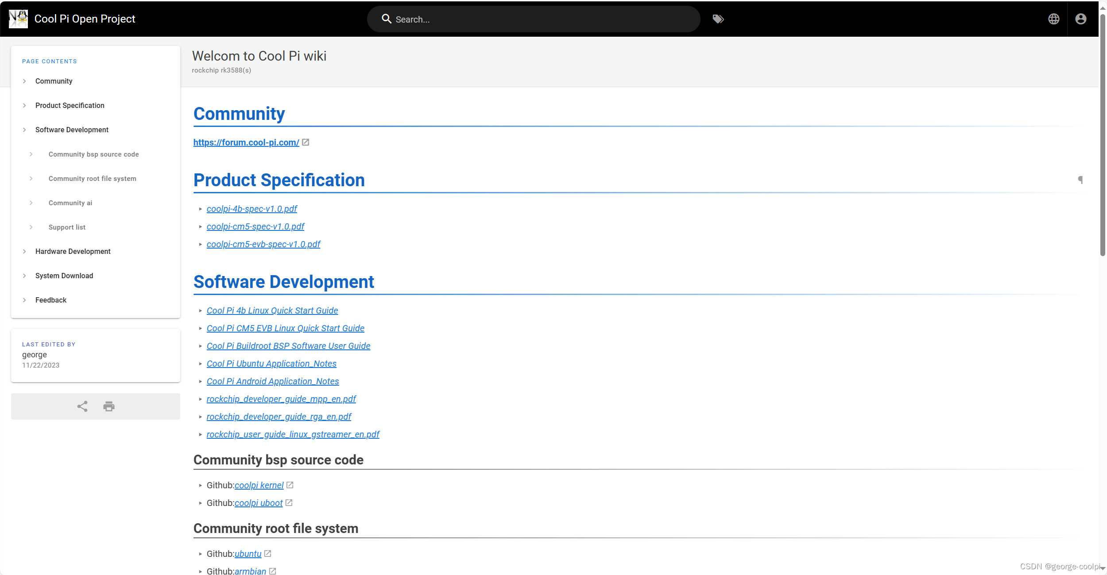This screenshot has width=1107, height=575.
Task: Click the share page icon
Action: (82, 406)
